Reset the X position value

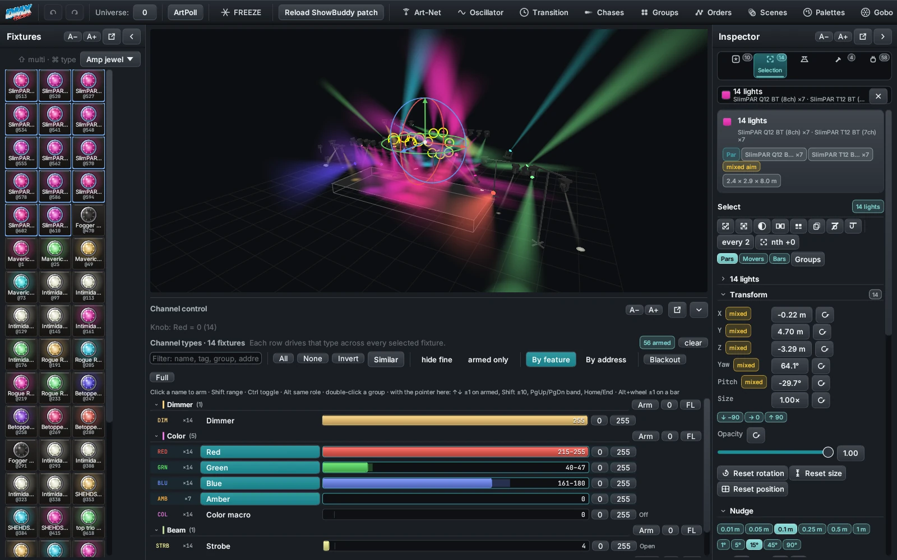click(x=825, y=315)
